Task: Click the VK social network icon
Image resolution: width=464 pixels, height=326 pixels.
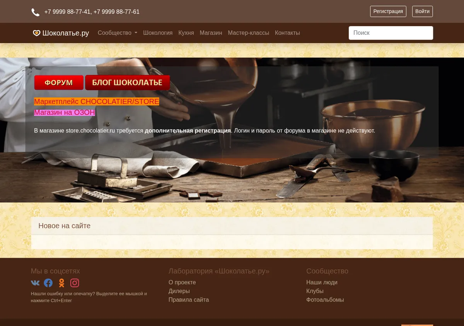Action: coord(35,283)
